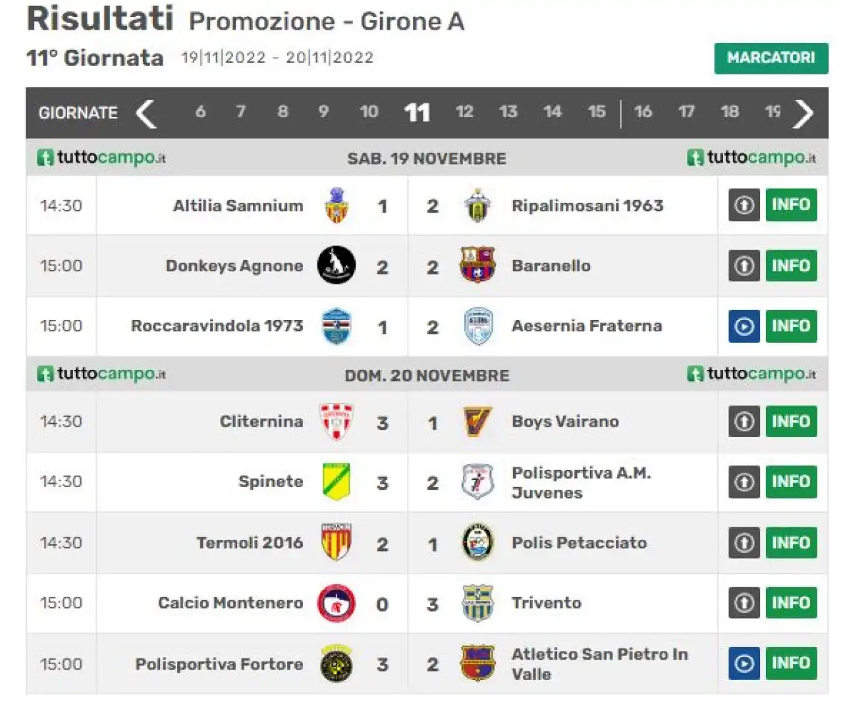
Task: Jump to giornata 16
Action: tap(643, 112)
